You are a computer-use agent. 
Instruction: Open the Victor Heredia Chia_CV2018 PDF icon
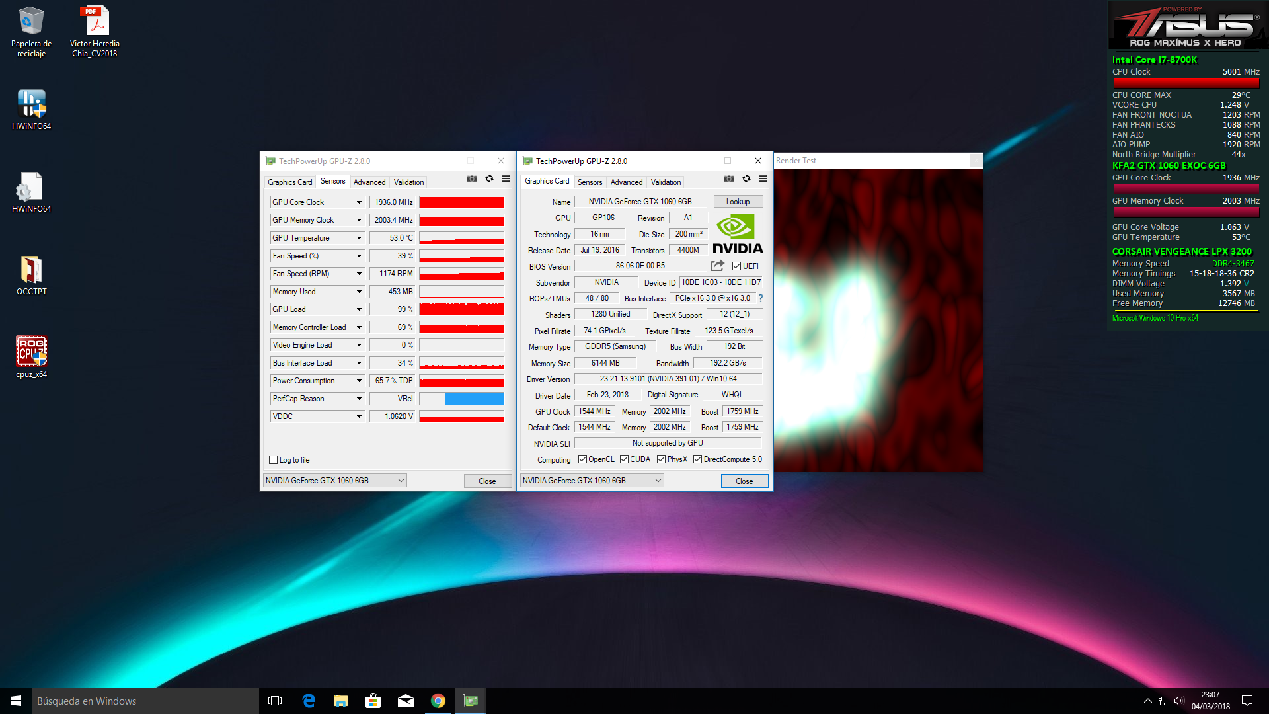[95, 32]
